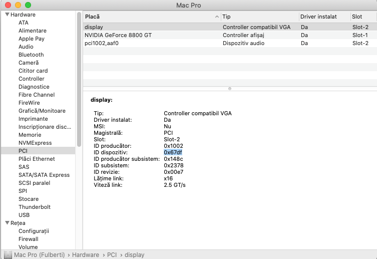Click the display: details heading
Image resolution: width=377 pixels, height=259 pixels.
click(102, 100)
